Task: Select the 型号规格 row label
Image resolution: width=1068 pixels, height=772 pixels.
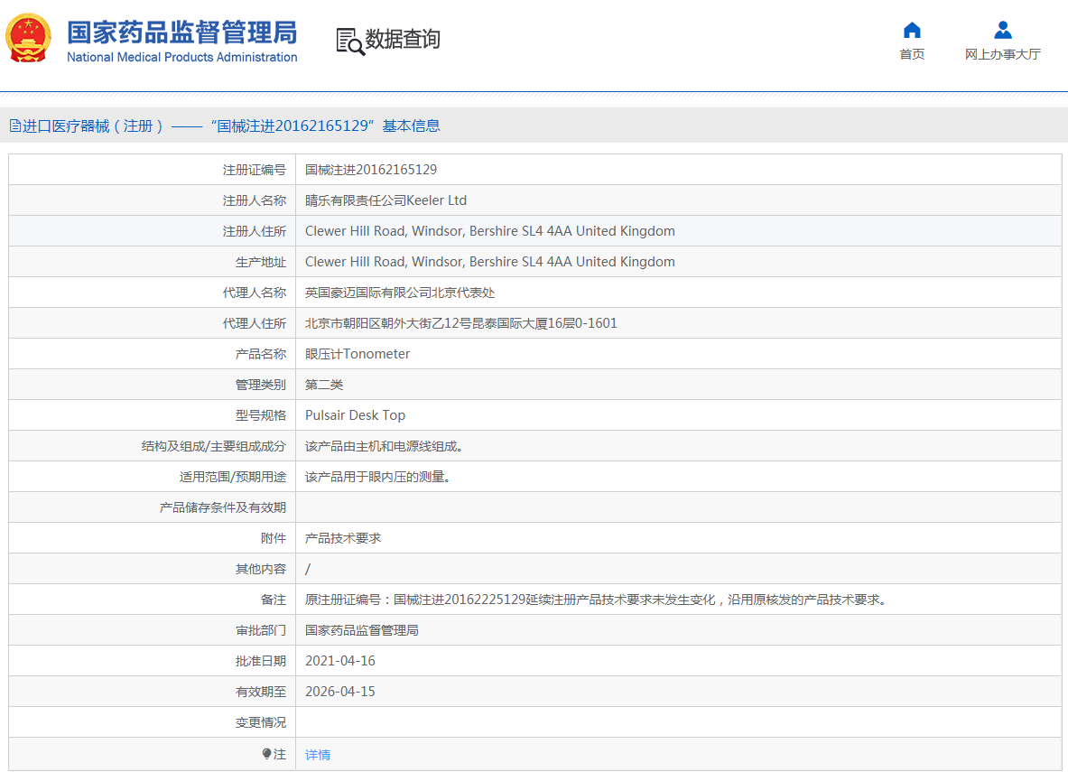Action: coord(261,415)
